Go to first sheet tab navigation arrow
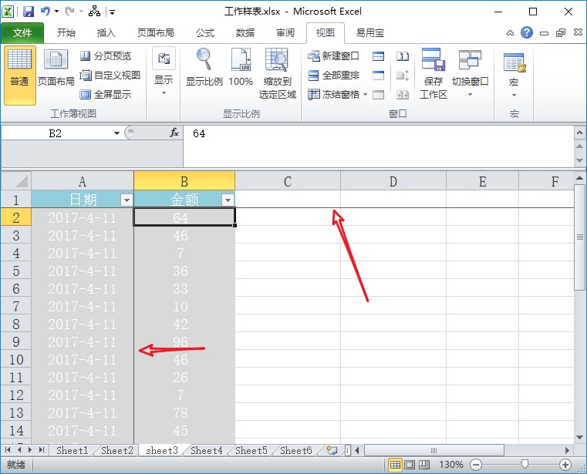This screenshot has width=587, height=474. coord(8,449)
